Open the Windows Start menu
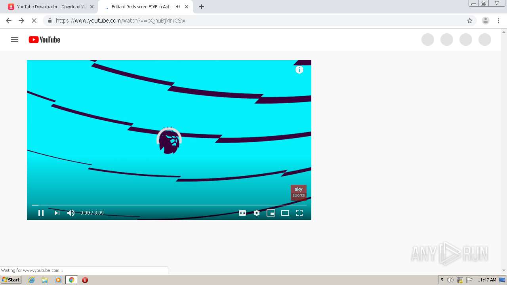 click(11, 280)
